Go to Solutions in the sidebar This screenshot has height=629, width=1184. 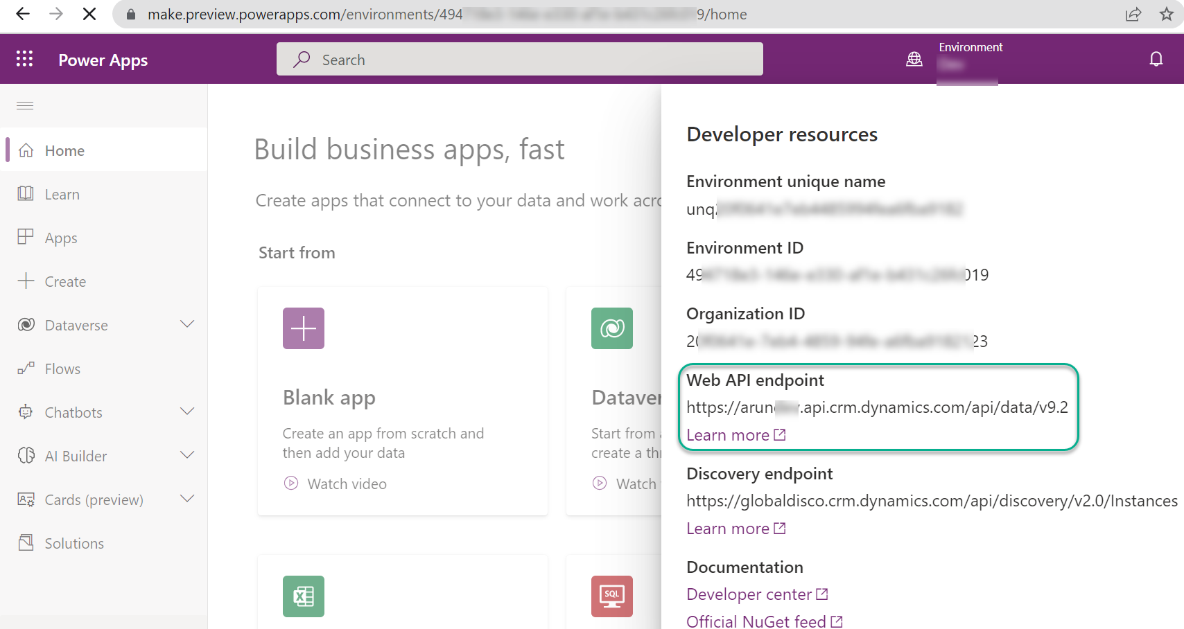74,544
